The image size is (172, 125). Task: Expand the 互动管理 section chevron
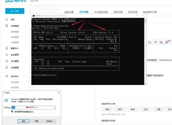(x=24, y=61)
